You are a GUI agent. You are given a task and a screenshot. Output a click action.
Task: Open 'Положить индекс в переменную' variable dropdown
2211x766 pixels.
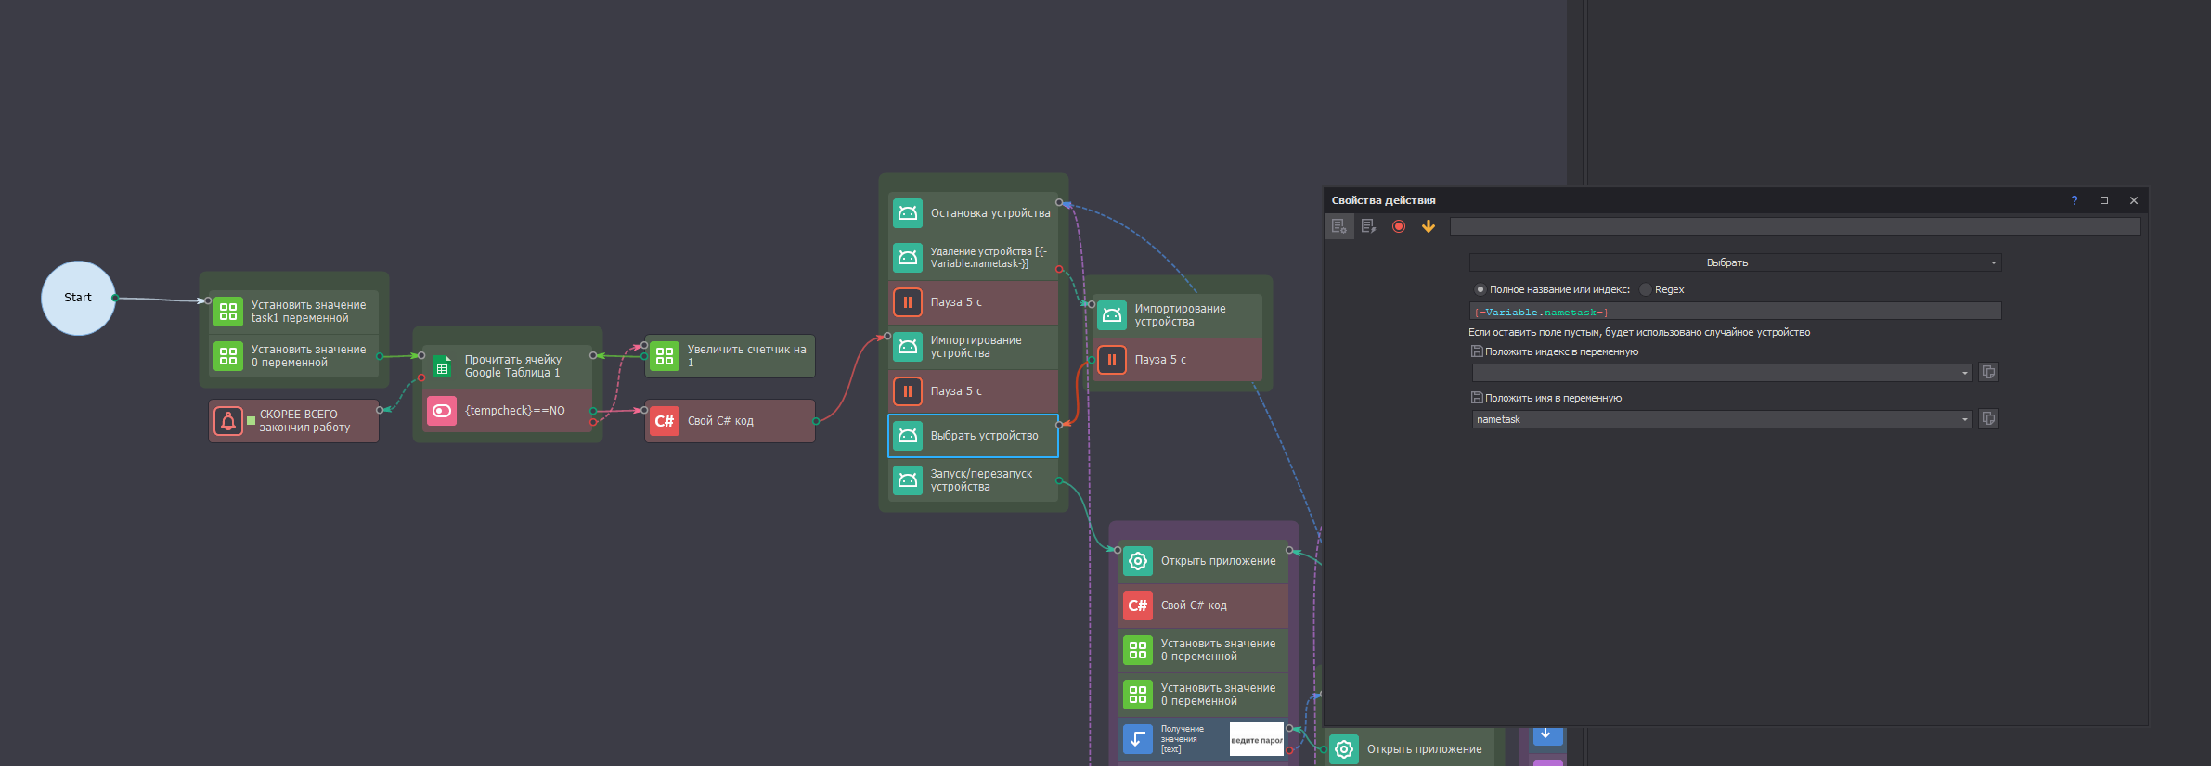point(1722,373)
